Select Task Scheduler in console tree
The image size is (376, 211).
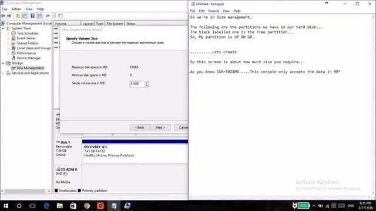click(28, 33)
